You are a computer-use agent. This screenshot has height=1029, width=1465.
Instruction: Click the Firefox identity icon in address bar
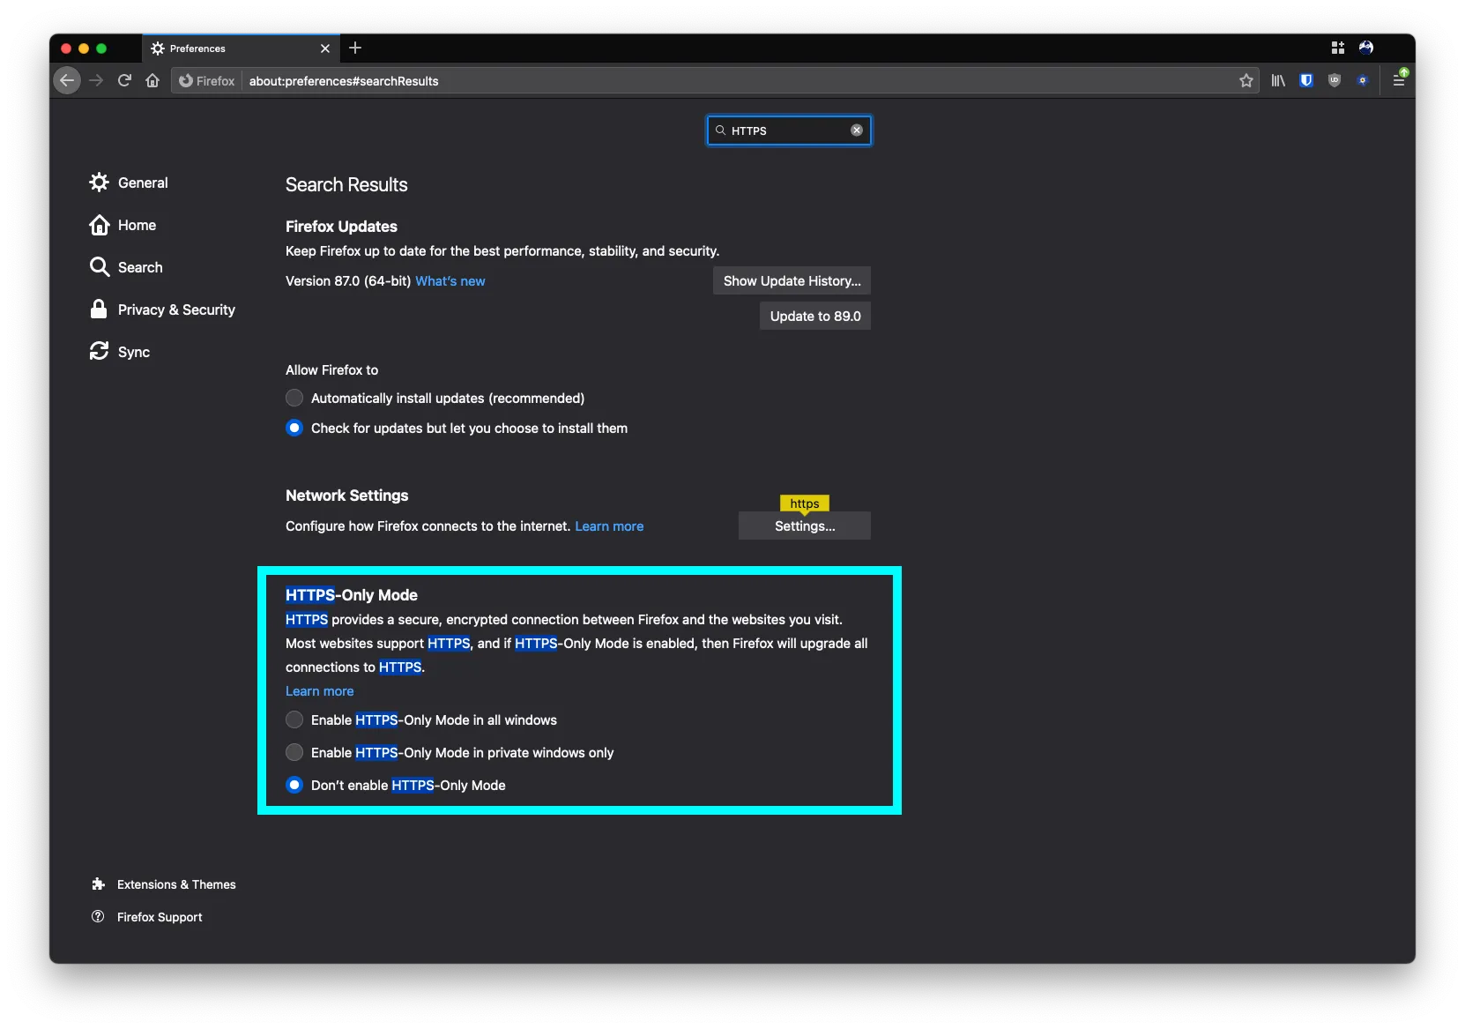207,80
